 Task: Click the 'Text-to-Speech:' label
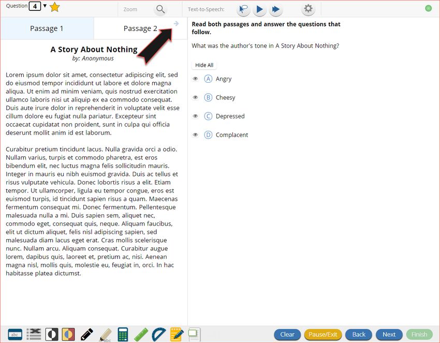[206, 9]
